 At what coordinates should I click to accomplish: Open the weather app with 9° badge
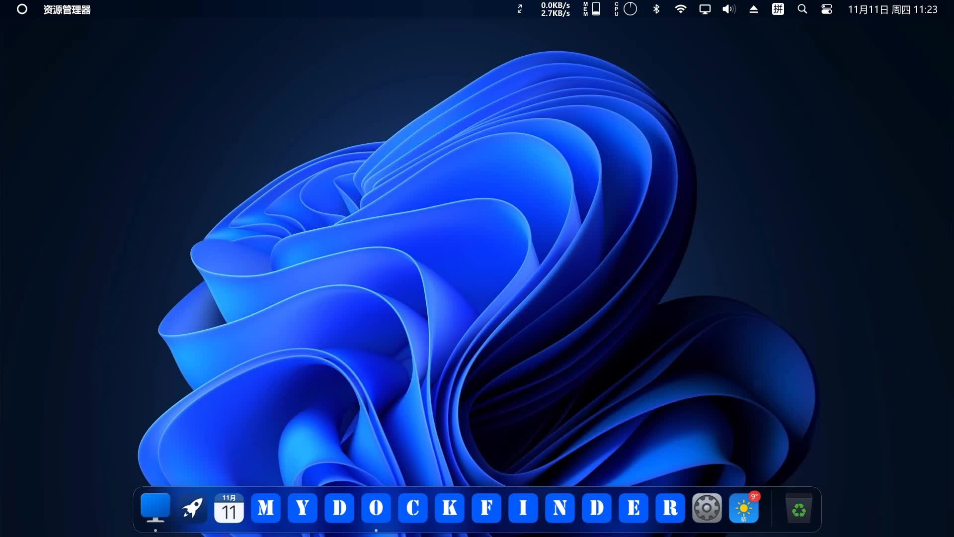743,508
